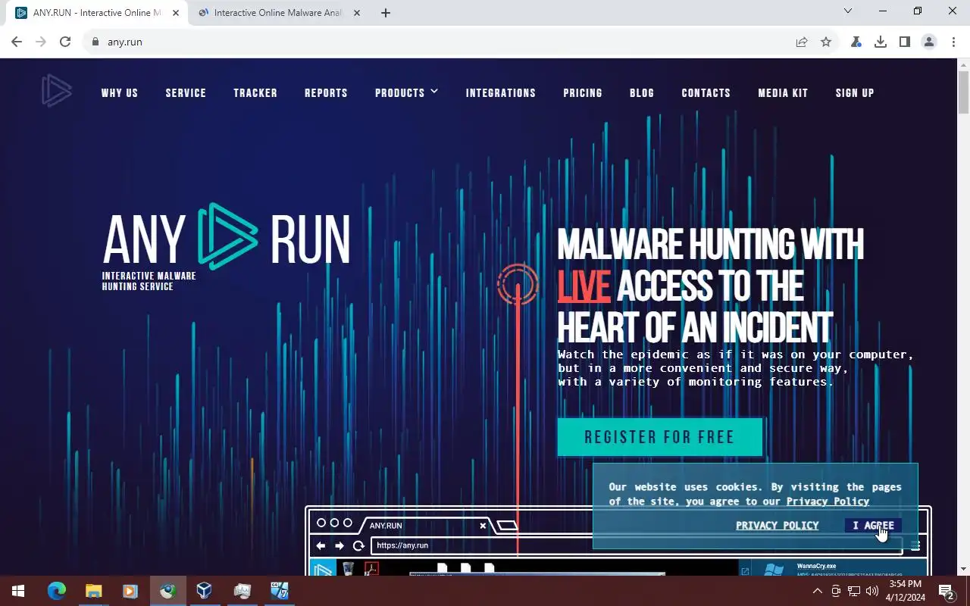Open the MEDIA KIT page
This screenshot has height=606, width=970.
tap(783, 93)
